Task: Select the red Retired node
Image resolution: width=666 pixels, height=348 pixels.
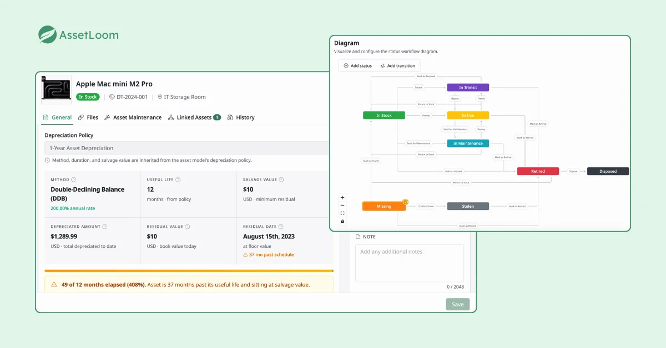Action: pos(538,171)
